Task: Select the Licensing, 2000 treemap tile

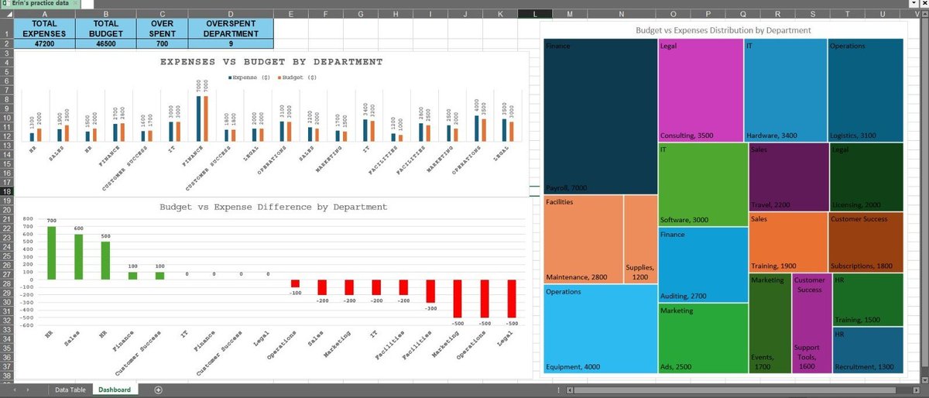Action: pyautogui.click(x=866, y=177)
